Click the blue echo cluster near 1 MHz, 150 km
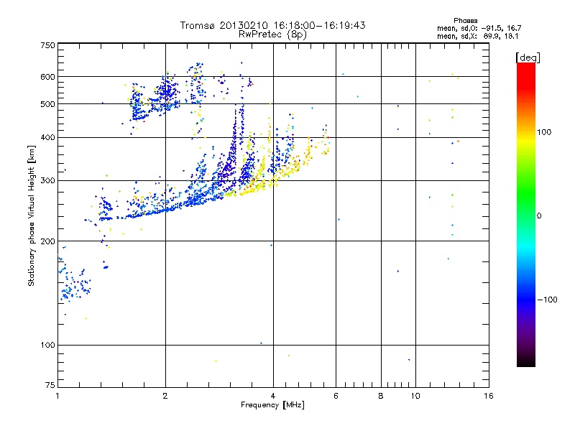The height and width of the screenshot is (431, 575). click(75, 285)
